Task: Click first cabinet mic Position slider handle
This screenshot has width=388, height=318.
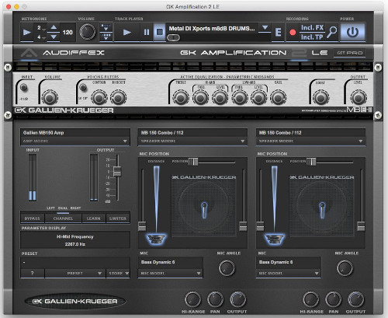Action: coord(193,162)
